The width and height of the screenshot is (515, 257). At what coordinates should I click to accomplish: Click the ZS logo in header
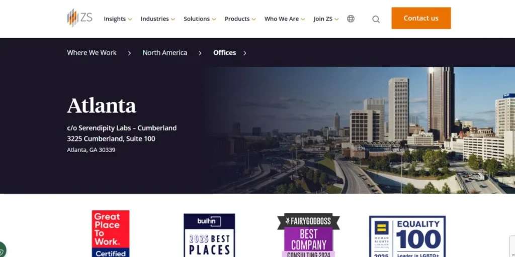click(x=79, y=18)
